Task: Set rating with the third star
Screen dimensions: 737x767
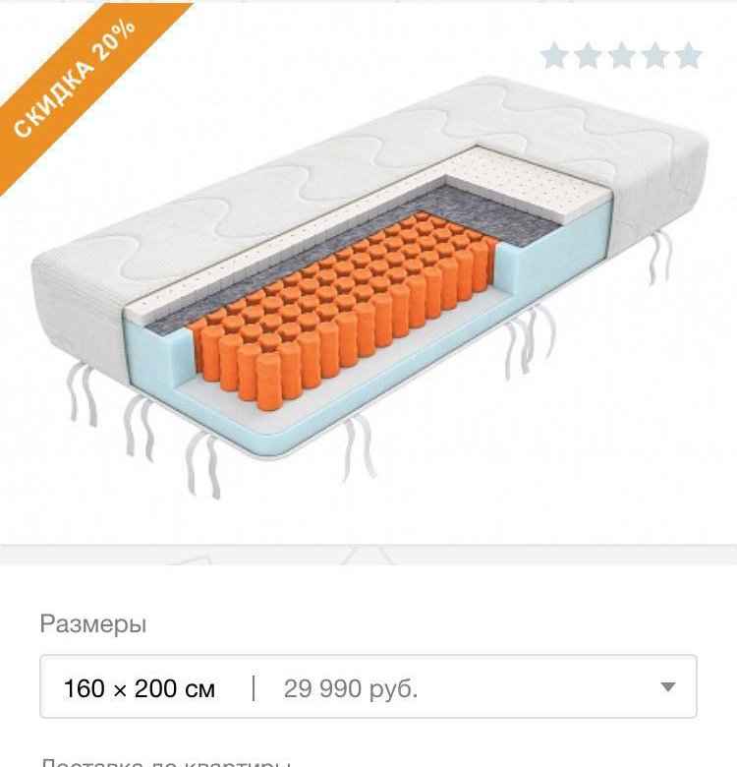Action: pos(622,56)
